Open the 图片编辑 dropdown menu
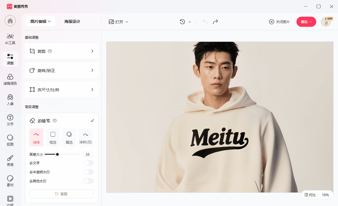This screenshot has width=338, height=206. (x=40, y=21)
